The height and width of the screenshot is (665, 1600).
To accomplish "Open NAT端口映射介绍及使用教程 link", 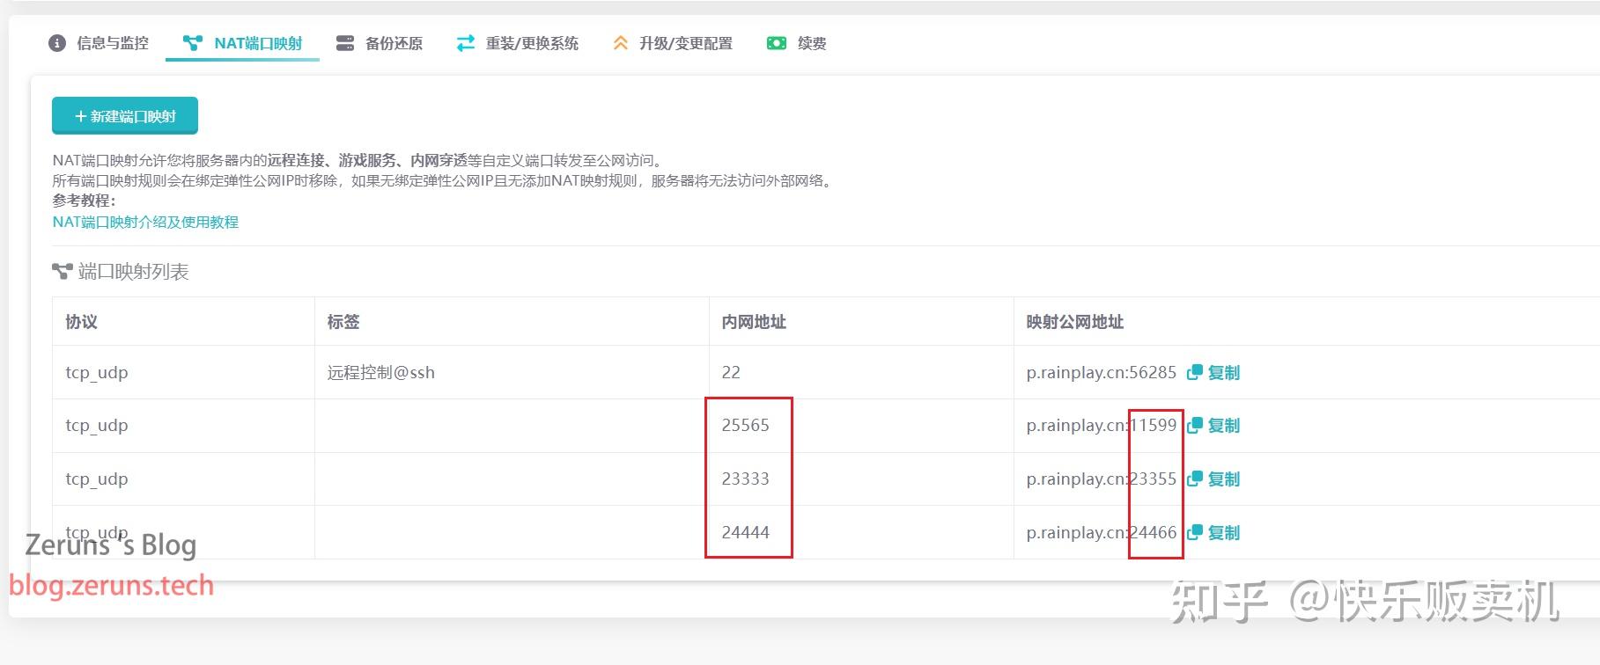I will tap(145, 222).
